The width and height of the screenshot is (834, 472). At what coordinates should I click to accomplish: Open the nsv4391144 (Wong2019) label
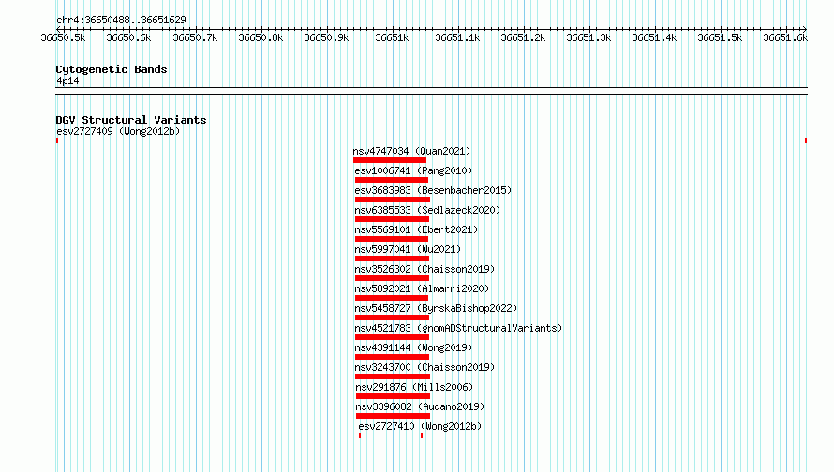point(413,347)
